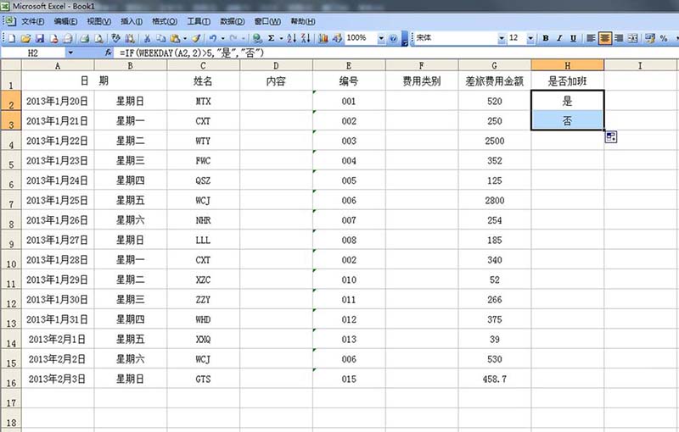The width and height of the screenshot is (679, 432).
Task: Select the cell 是否加班 header
Action: tap(567, 80)
